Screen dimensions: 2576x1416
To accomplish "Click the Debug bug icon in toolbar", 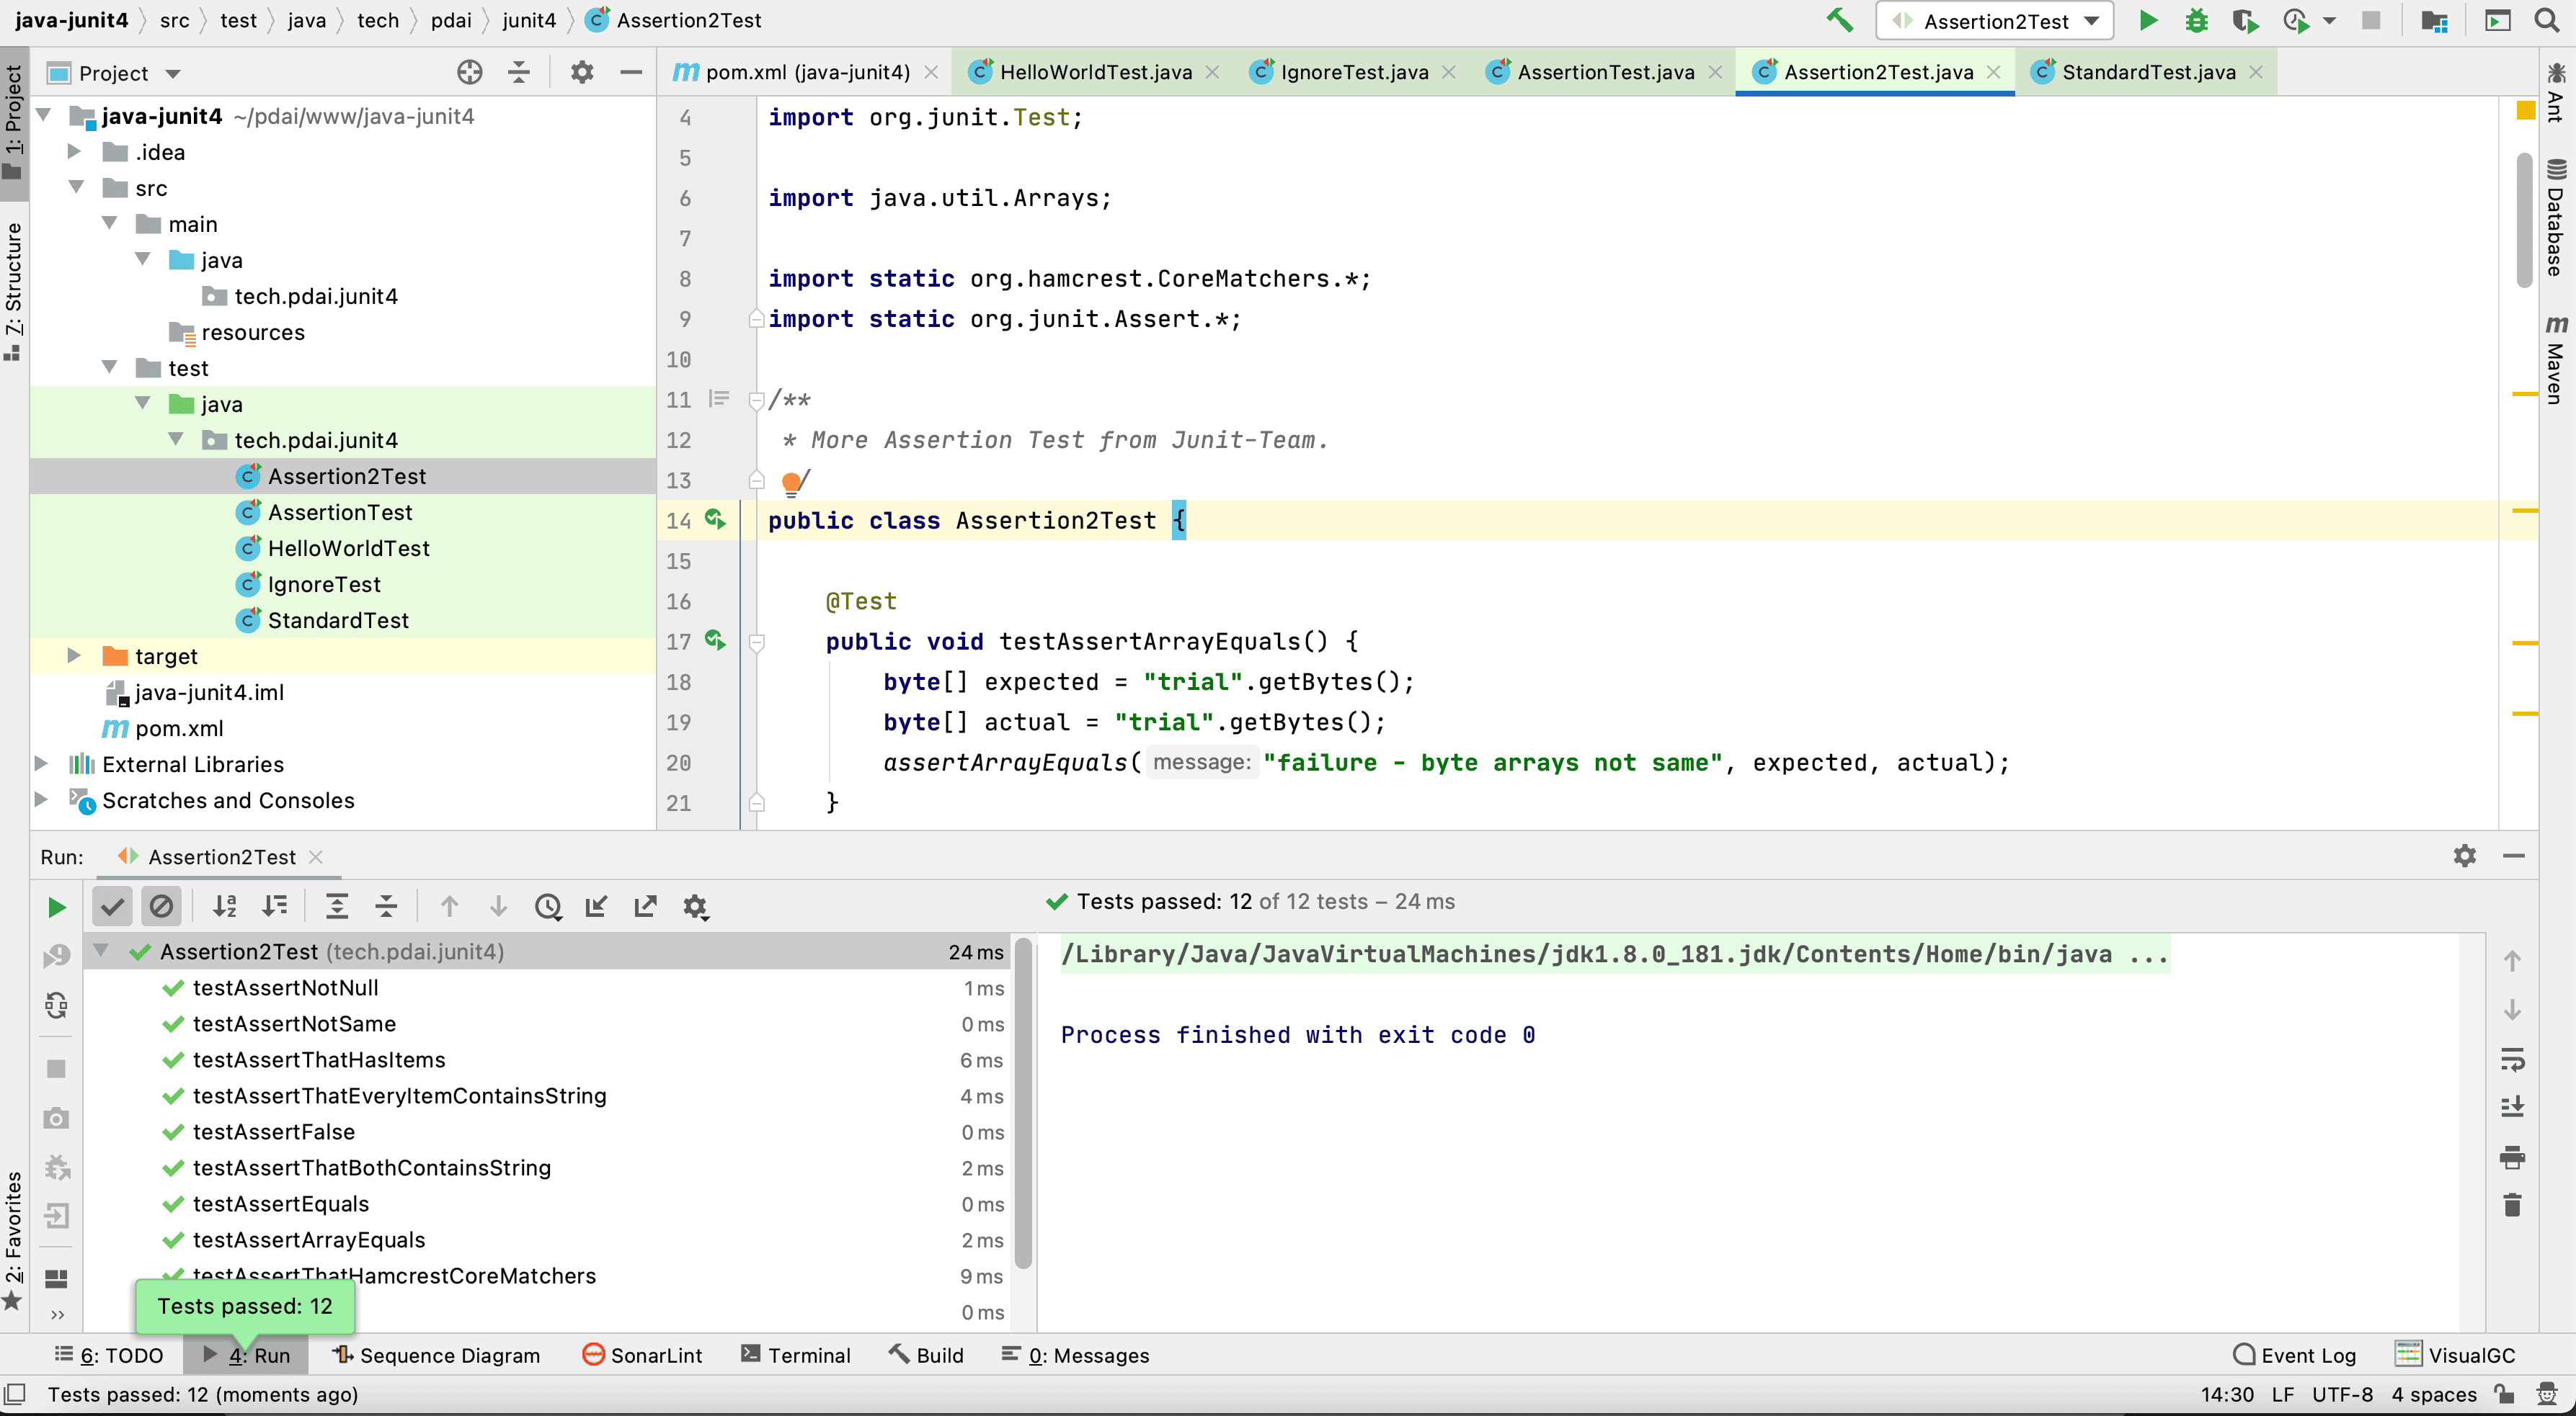I will [2196, 20].
